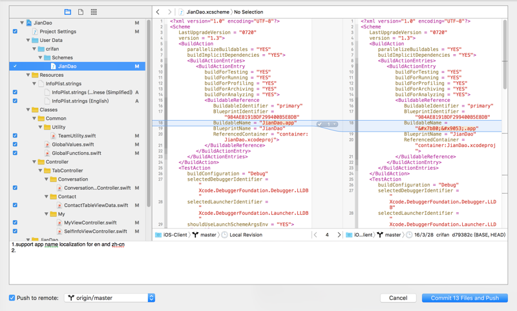Select the JianDao project file icon
Viewport: 517px width, 311px height.
pos(29,23)
